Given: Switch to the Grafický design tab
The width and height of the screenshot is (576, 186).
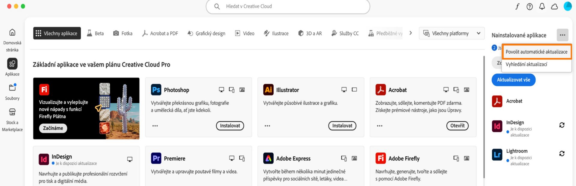Looking at the screenshot, I should click(206, 33).
